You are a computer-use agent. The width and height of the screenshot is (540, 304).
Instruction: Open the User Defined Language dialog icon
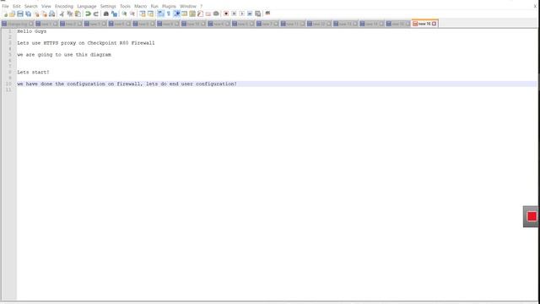184,14
